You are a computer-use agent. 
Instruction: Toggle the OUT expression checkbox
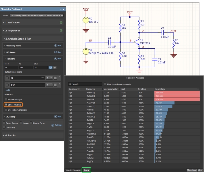(x=7, y=85)
